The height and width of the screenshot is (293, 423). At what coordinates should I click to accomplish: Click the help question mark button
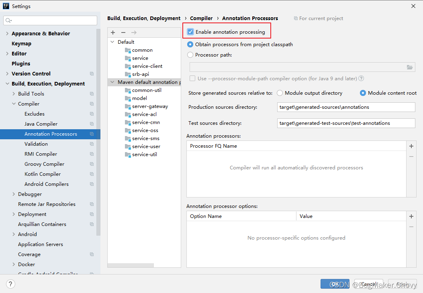click(x=10, y=284)
